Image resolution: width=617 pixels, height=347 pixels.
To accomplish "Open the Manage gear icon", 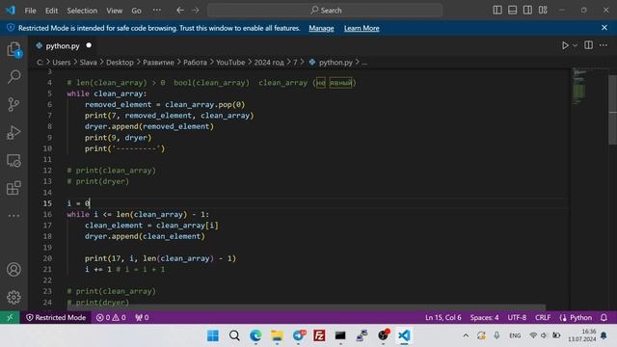I will pos(13,297).
